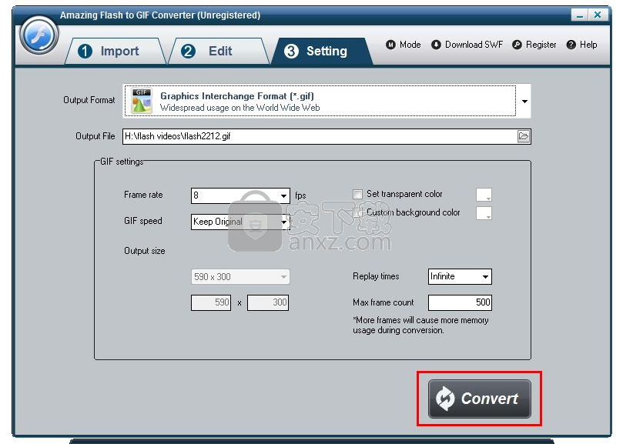Open the Download SWF option

467,45
